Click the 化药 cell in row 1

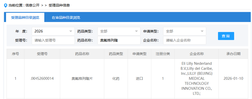pos(116,78)
